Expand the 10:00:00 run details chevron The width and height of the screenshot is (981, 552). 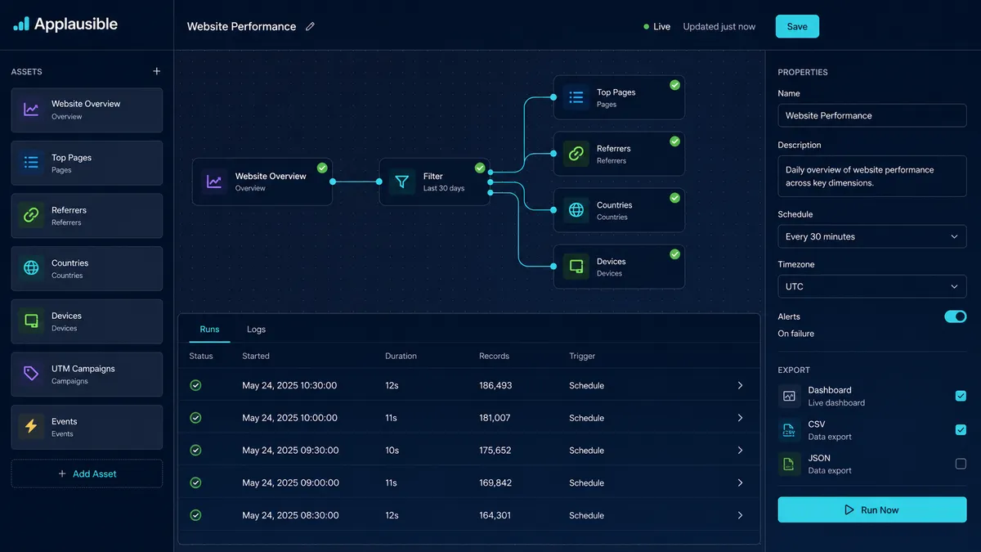[740, 418]
